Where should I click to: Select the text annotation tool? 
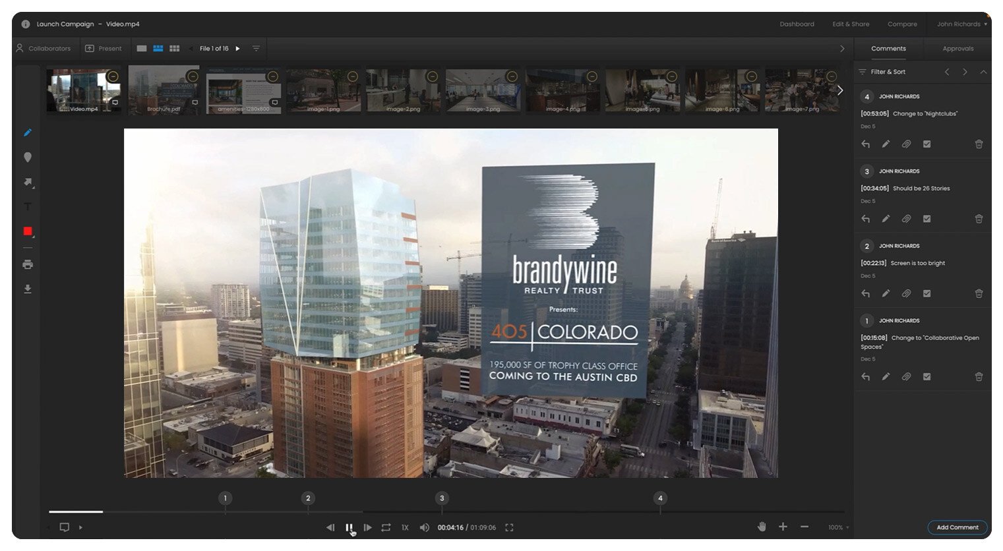point(28,207)
